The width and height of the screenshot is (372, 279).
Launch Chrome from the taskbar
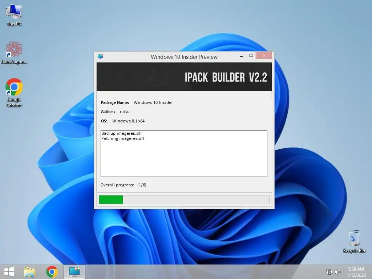(x=52, y=272)
